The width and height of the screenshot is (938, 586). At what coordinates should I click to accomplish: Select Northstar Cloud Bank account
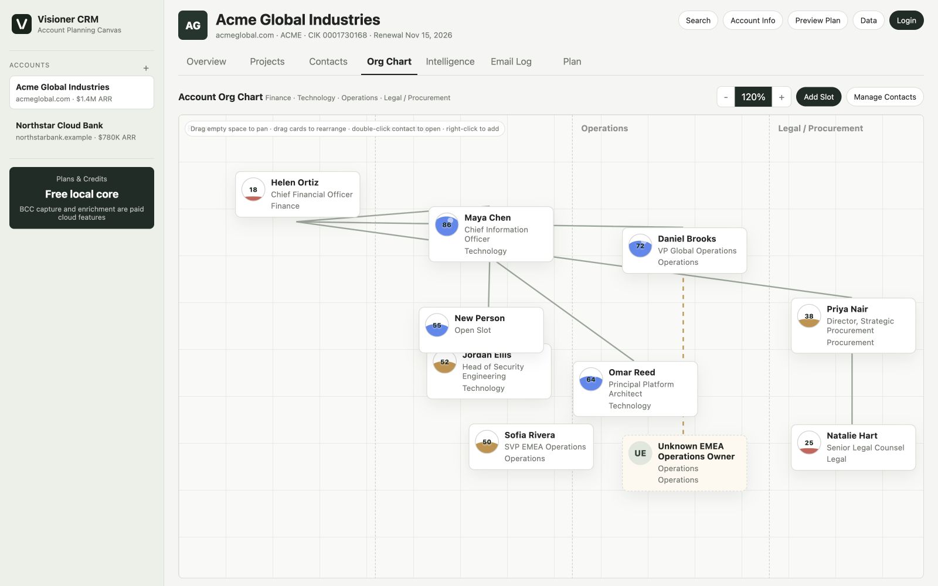point(81,131)
